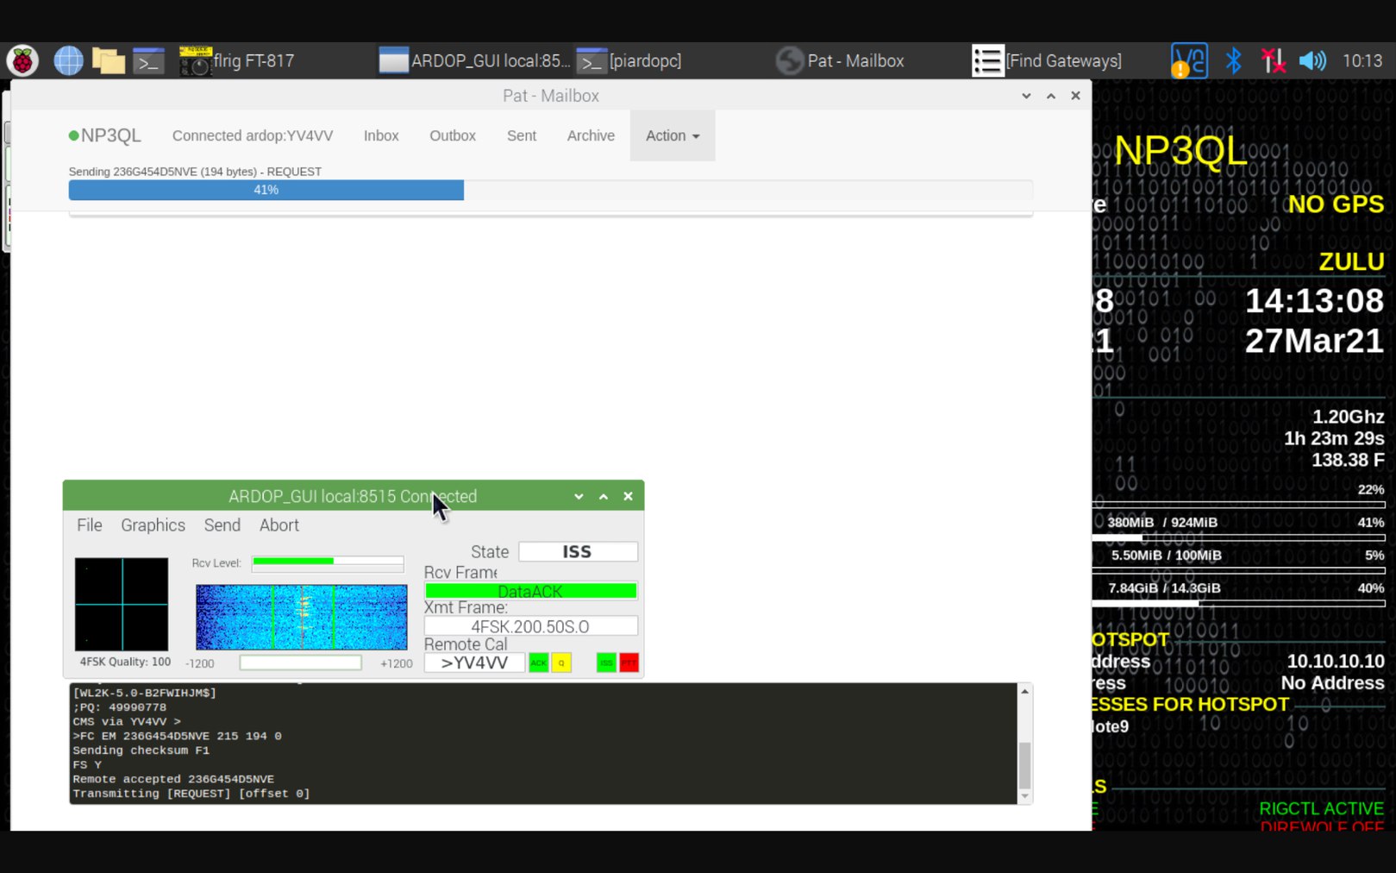Screen dimensions: 1396x873
Task: Click the Pat - Mailbox window title
Action: 551,96
